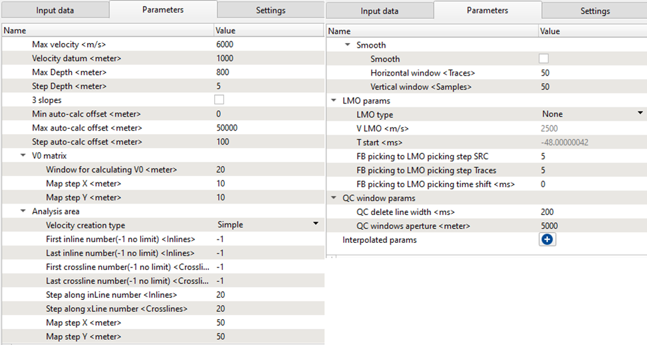
Task: Open the right Settings tab
Action: 594,11
